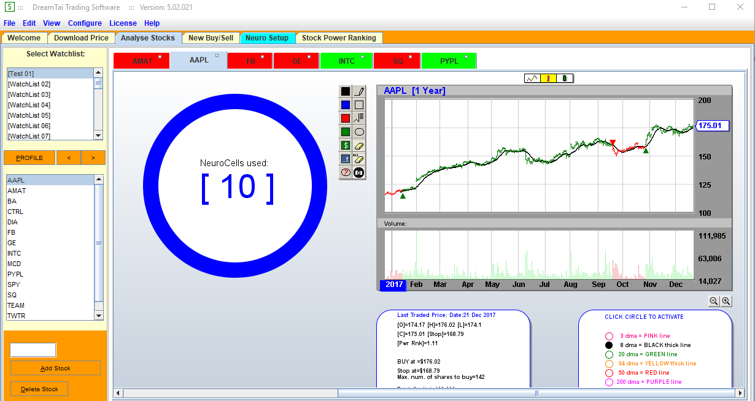Open the Edit menu
755x401 pixels.
click(x=29, y=23)
